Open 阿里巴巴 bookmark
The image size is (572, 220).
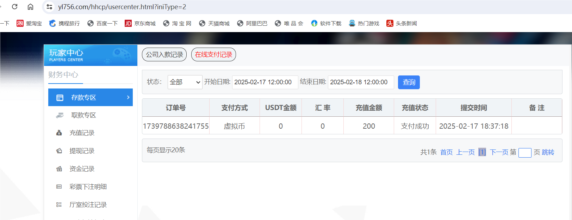coord(252,23)
